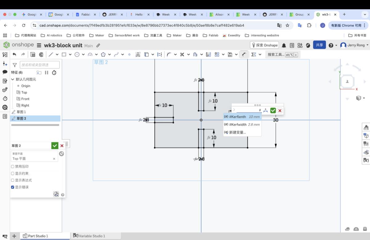This screenshot has width=370, height=240.
Task: Click 探索 Onshape button
Action: [x=265, y=45]
